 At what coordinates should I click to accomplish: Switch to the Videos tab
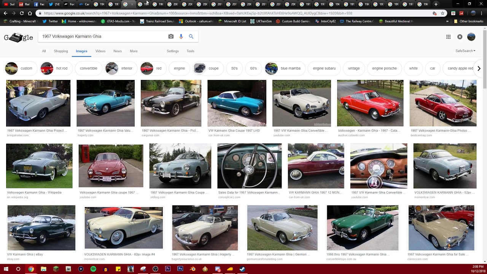pyautogui.click(x=100, y=51)
